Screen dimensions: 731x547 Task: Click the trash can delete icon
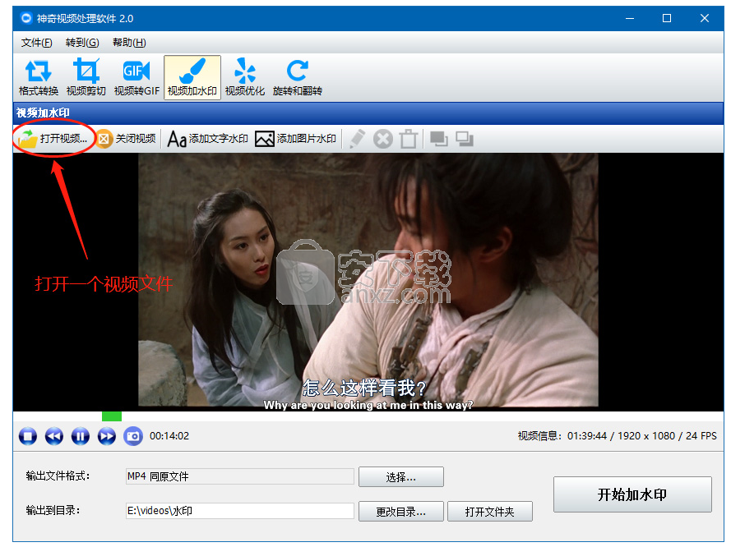[x=409, y=139]
